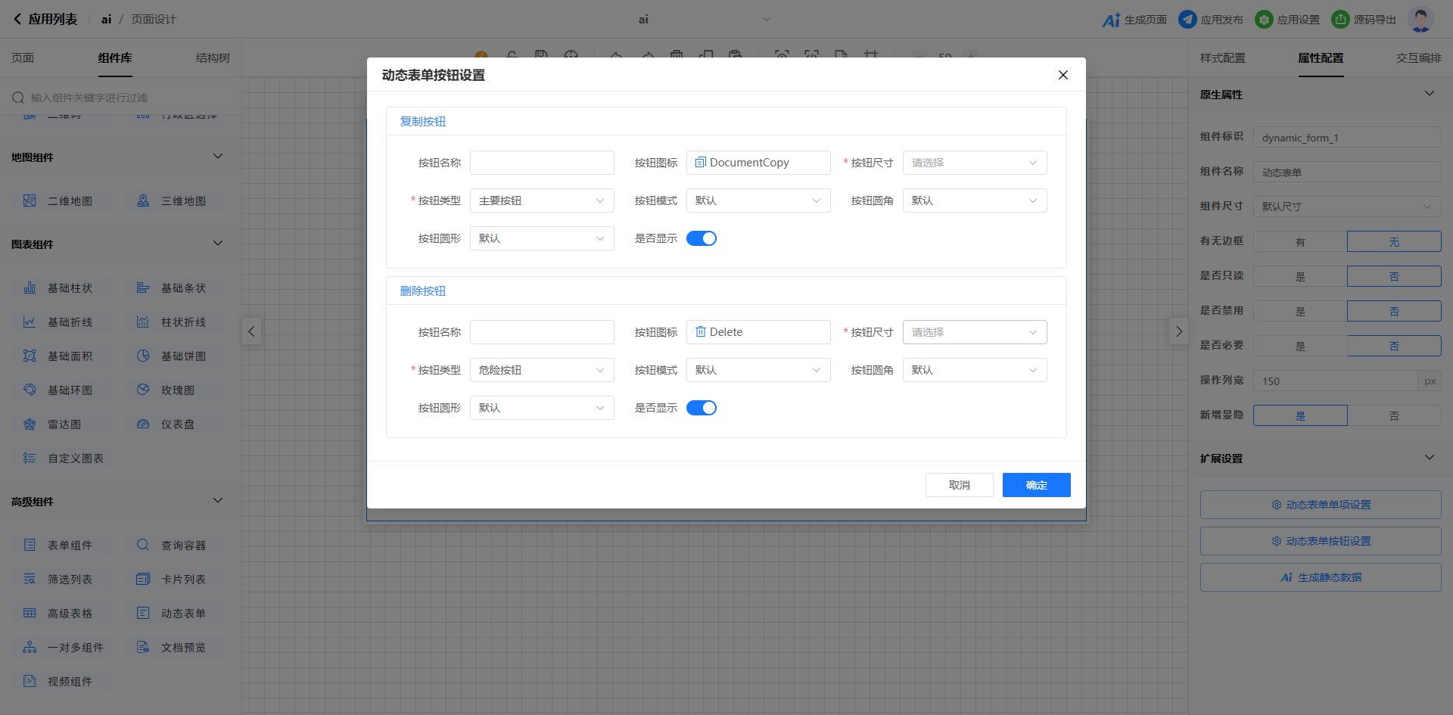Click the 取消 cancel button
The image size is (1453, 715).
959,485
